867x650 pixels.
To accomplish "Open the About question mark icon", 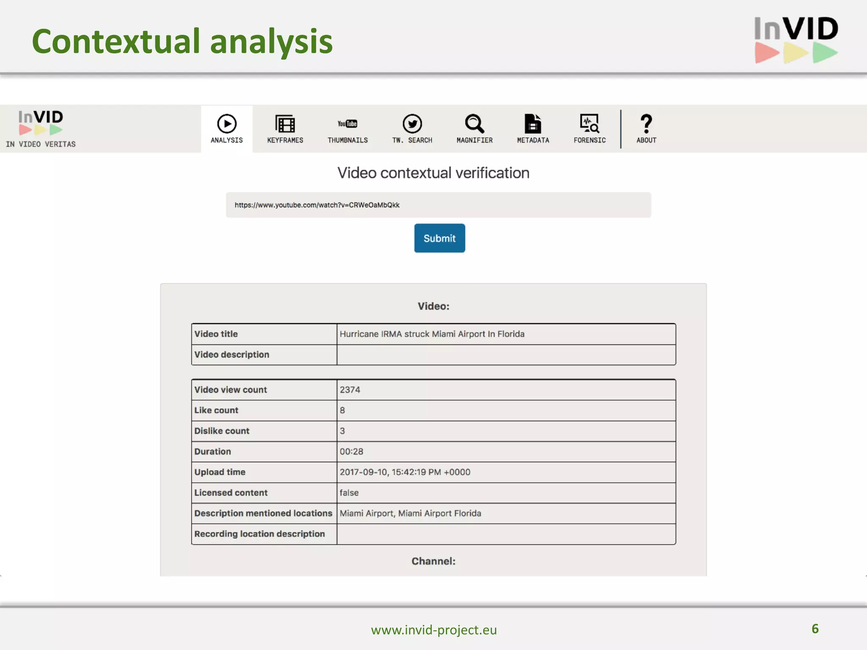I will 646,124.
